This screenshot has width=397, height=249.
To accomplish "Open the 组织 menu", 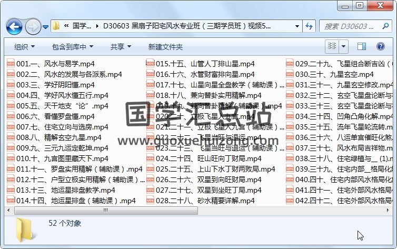I will click(24, 46).
